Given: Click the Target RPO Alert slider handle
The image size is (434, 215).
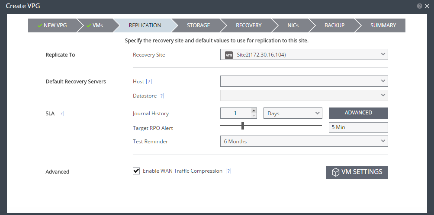Looking at the screenshot, I should click(x=243, y=126).
